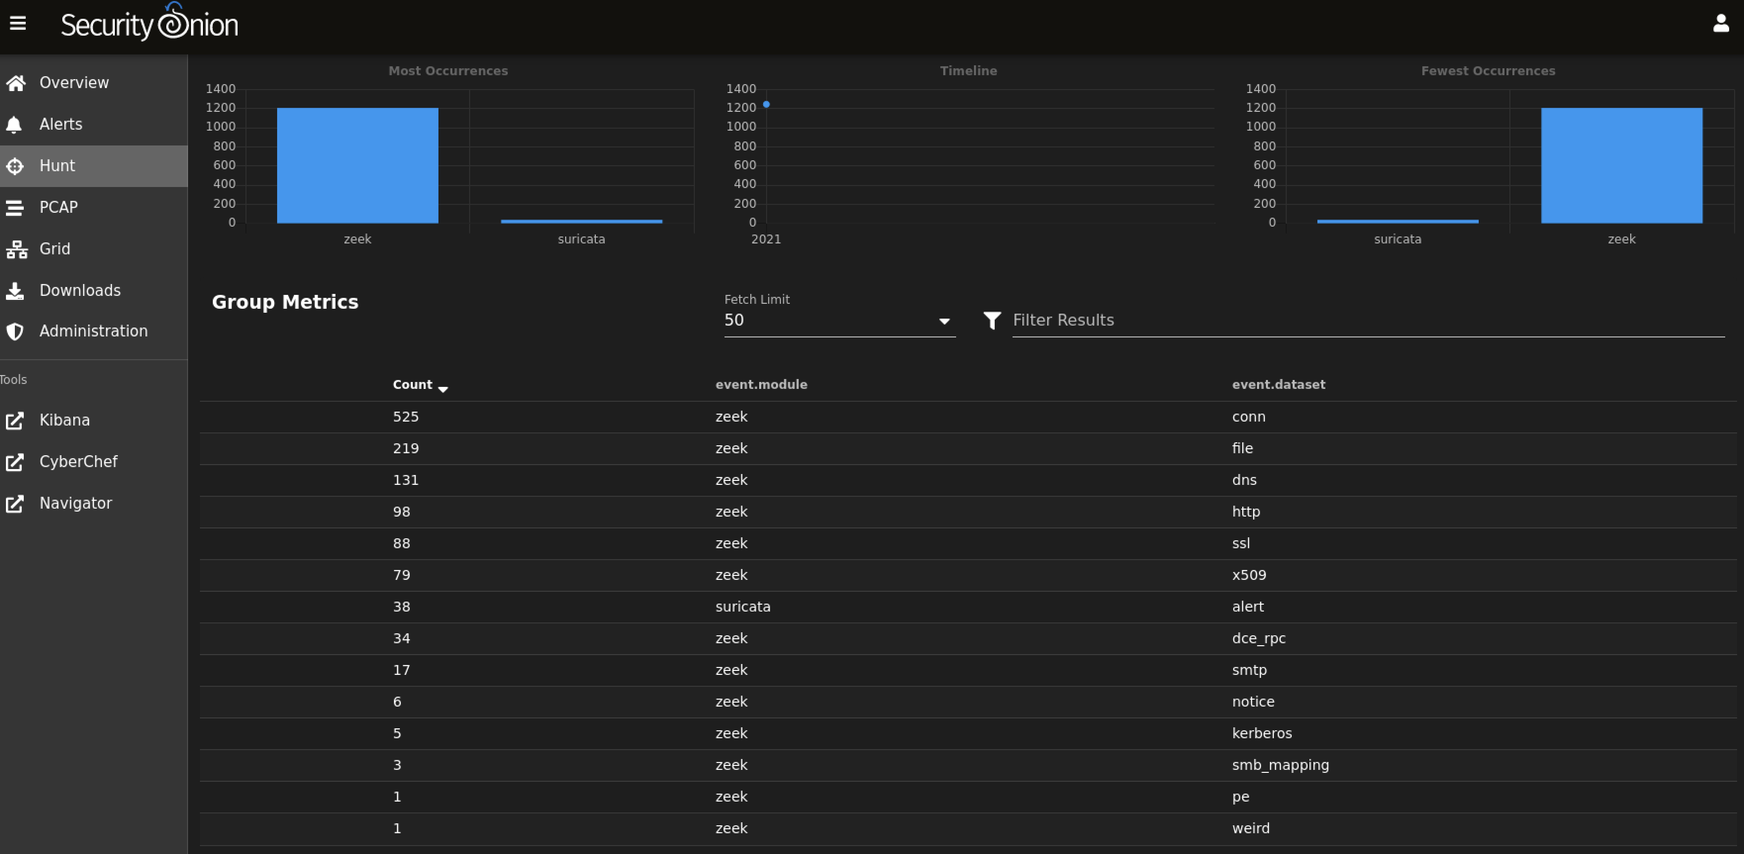Launch Navigator from Tools
The width and height of the screenshot is (1744, 854).
(94, 504)
